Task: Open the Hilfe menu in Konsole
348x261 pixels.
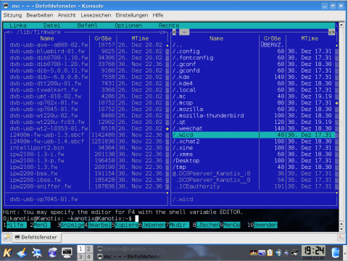Action: (158, 15)
